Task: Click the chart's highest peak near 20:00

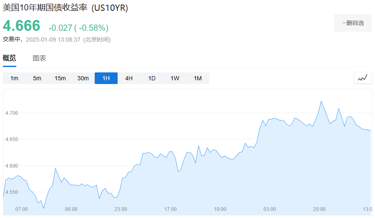Action: pyautogui.click(x=321, y=102)
